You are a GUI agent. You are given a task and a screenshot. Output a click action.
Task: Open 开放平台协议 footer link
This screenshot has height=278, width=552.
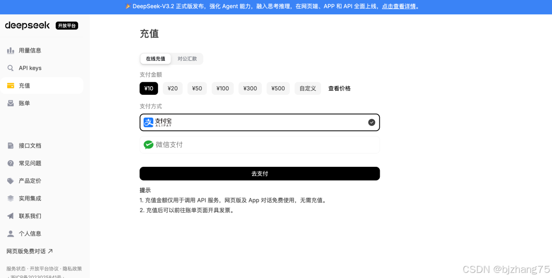coord(44,268)
